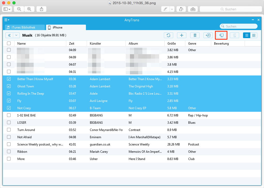264x188 pixels.
Task: Select the iPhone tab
Action: 66,27
